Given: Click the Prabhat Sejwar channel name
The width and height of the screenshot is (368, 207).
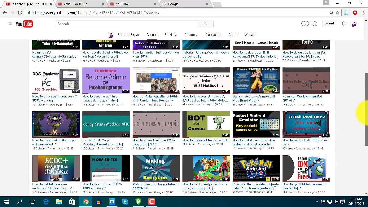Looking at the screenshot, I should point(129,35).
